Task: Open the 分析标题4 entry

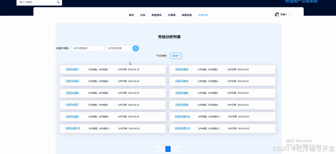Action: (182, 81)
